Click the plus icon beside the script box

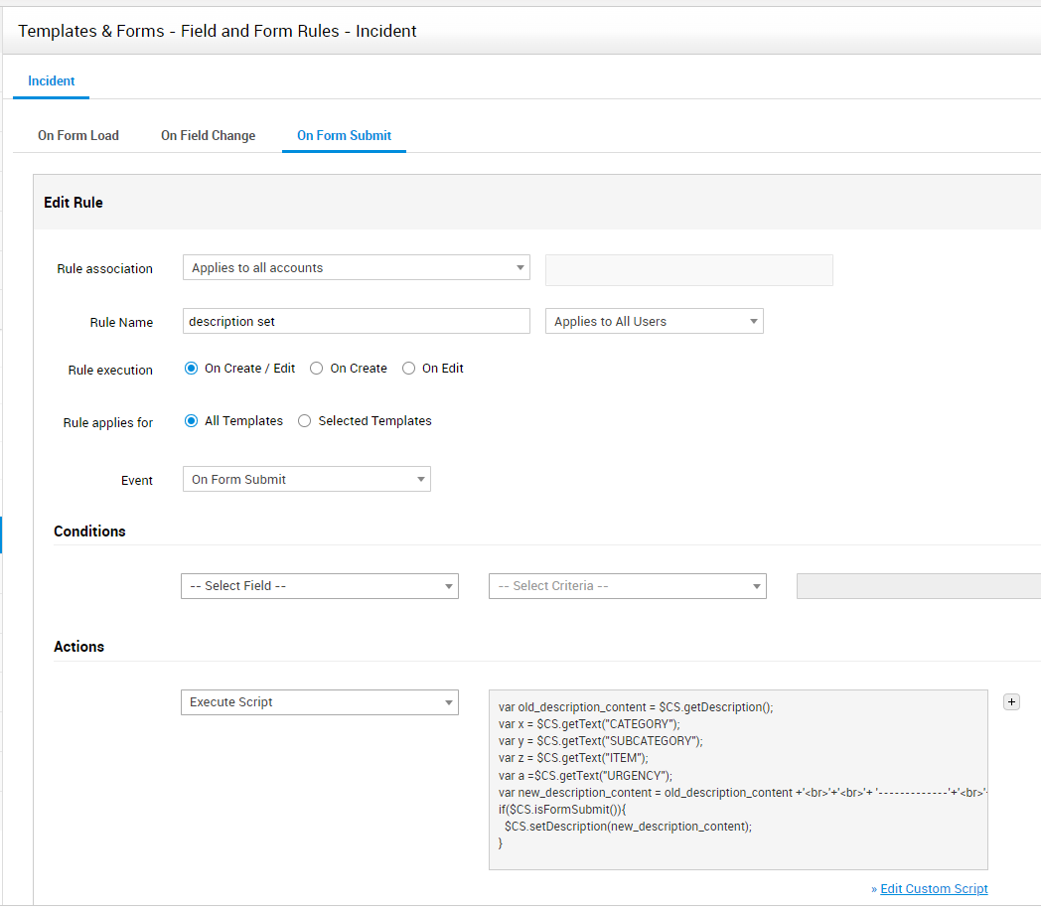pyautogui.click(x=1011, y=702)
